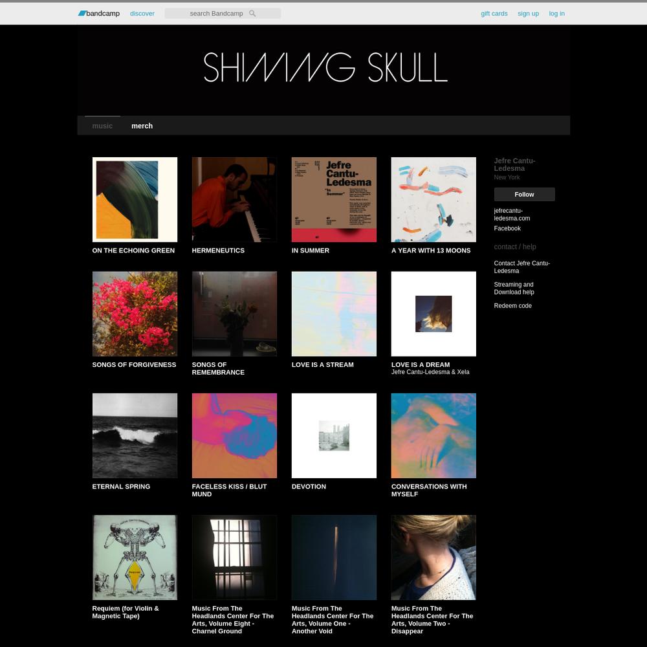
Task: Select Songs of Forgiveness flower cover
Action: pyautogui.click(x=135, y=314)
